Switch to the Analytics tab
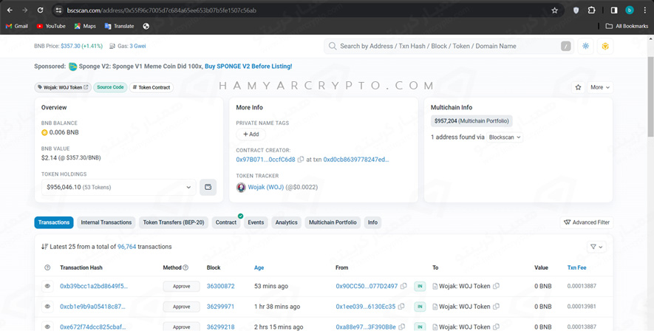Viewport: 654px width, 331px height. coord(286,222)
